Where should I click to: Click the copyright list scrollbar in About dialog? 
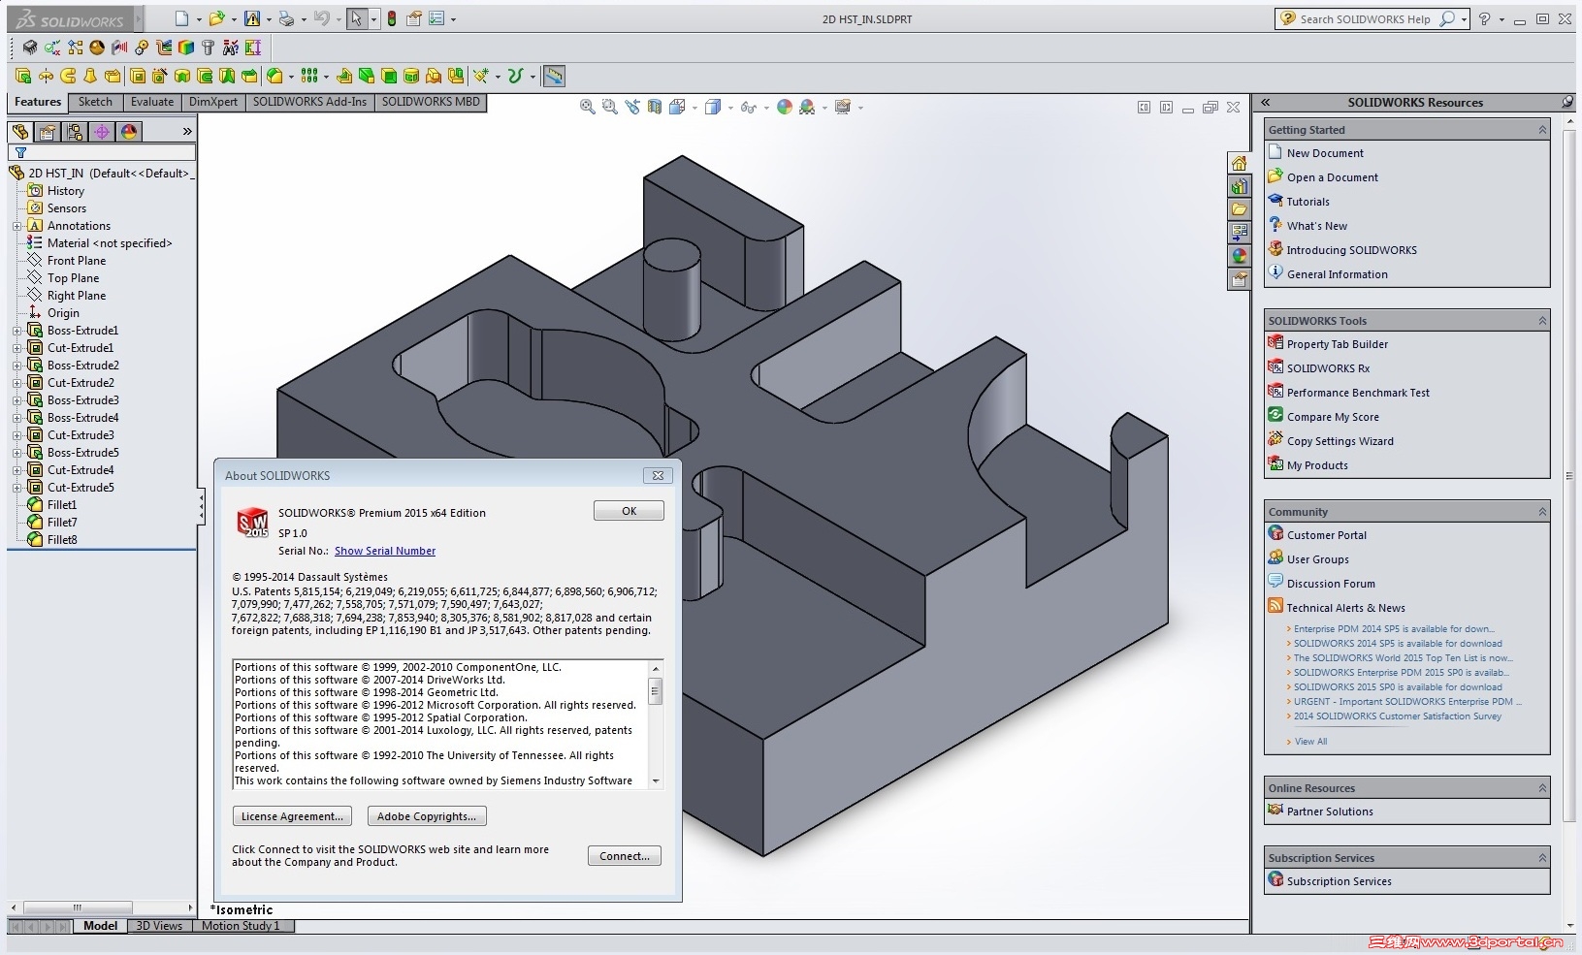656,724
